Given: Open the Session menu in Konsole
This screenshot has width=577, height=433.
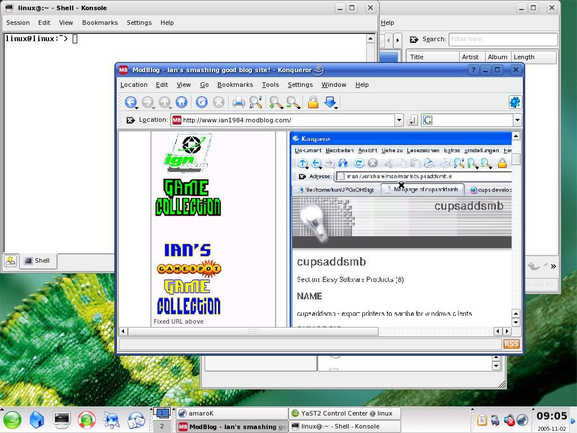Looking at the screenshot, I should (x=17, y=23).
